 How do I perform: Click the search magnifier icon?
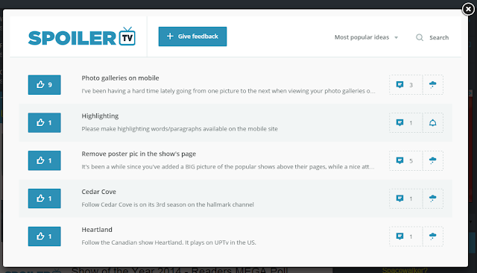click(420, 37)
